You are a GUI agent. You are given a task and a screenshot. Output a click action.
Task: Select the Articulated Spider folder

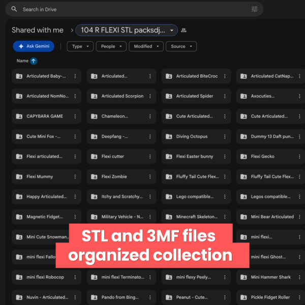(x=196, y=96)
